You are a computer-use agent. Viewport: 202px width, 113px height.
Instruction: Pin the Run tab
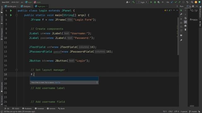[181, 40]
